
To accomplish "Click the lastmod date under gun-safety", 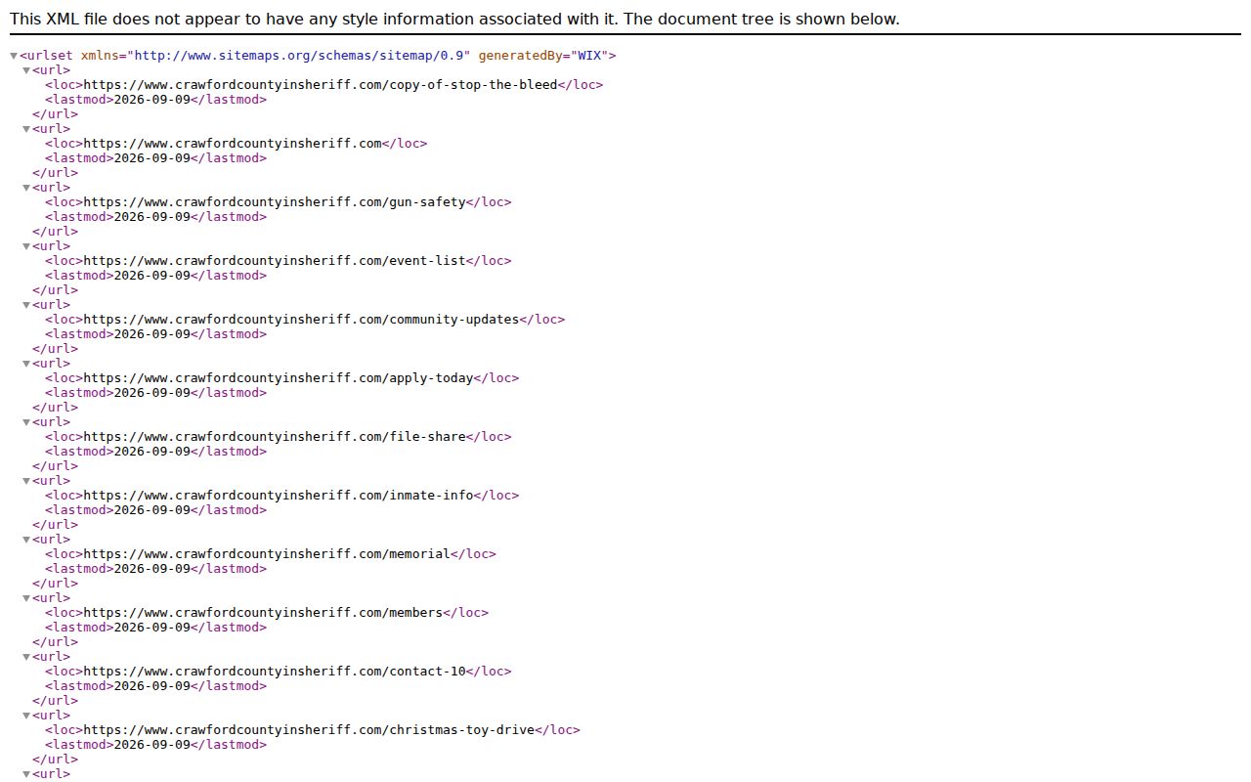I will coord(152,217).
